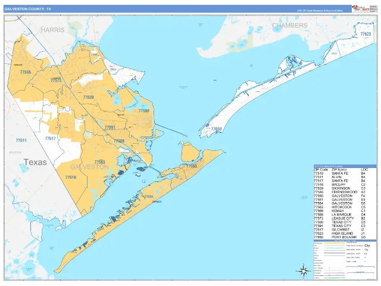
Task: Click the CHAMBERS county label on the map
Action: [290, 25]
